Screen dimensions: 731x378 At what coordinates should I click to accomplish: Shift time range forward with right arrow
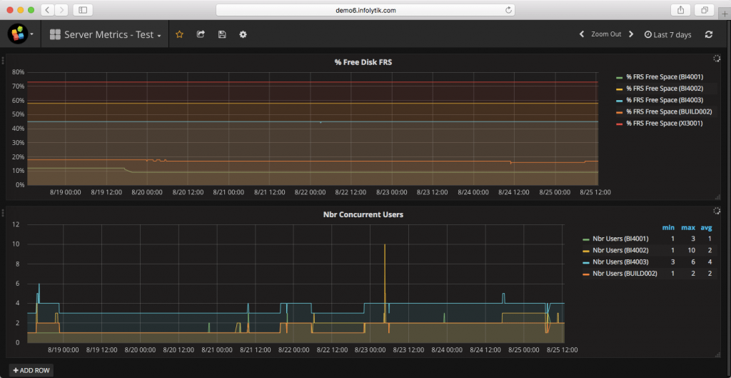click(631, 34)
